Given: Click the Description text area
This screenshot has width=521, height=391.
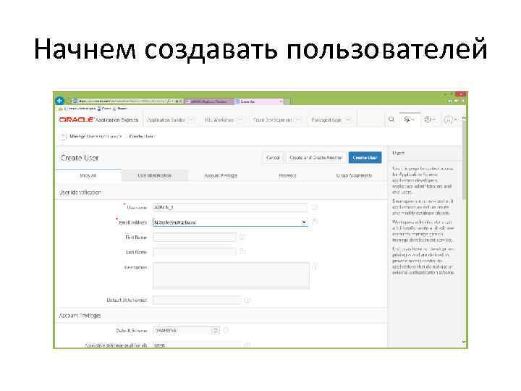Looking at the screenshot, I should [x=231, y=276].
